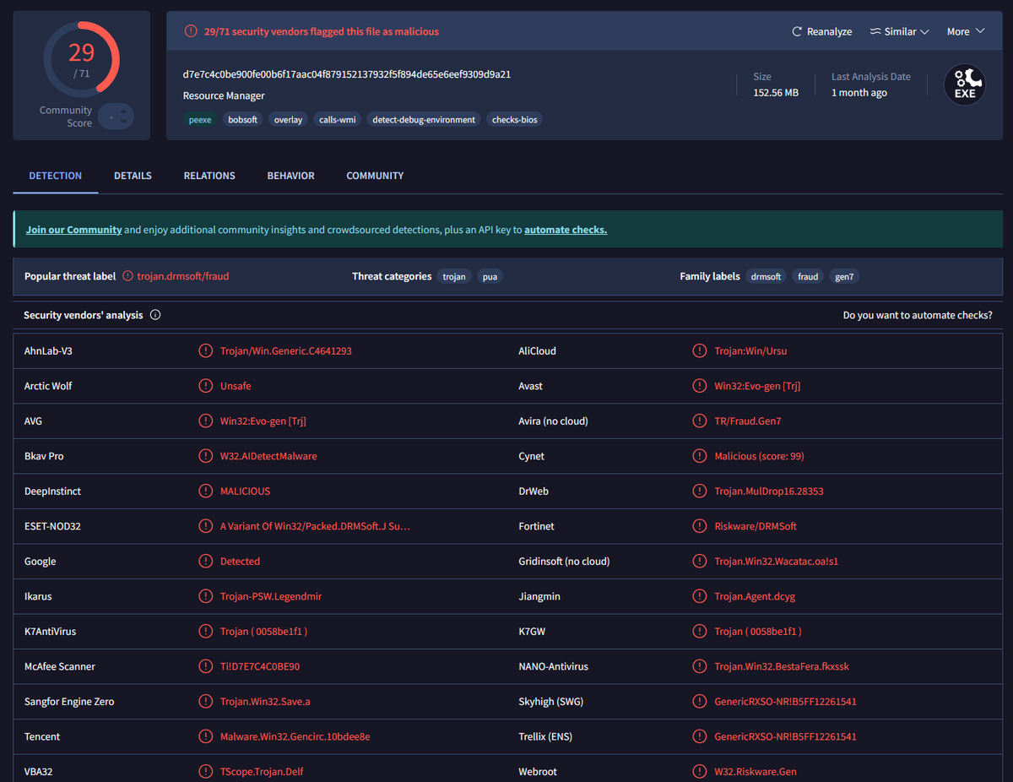Click alert icon for Gridinsoft detection
Screen dimensions: 1013x782
pyautogui.click(x=699, y=561)
